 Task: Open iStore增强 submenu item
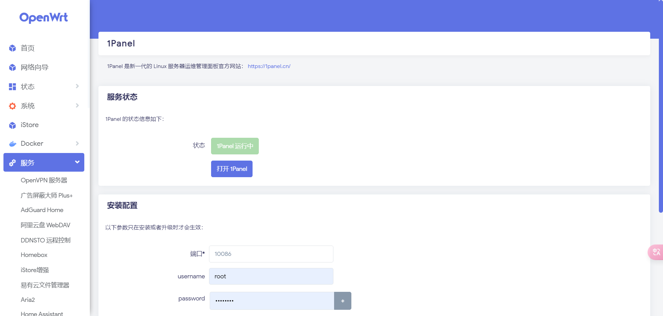(x=35, y=270)
